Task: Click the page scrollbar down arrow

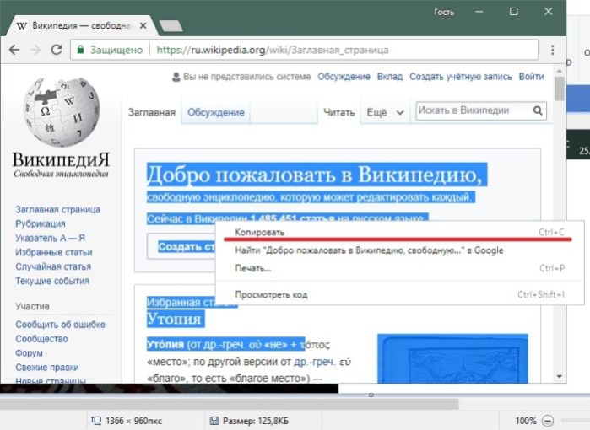Action: (x=559, y=377)
